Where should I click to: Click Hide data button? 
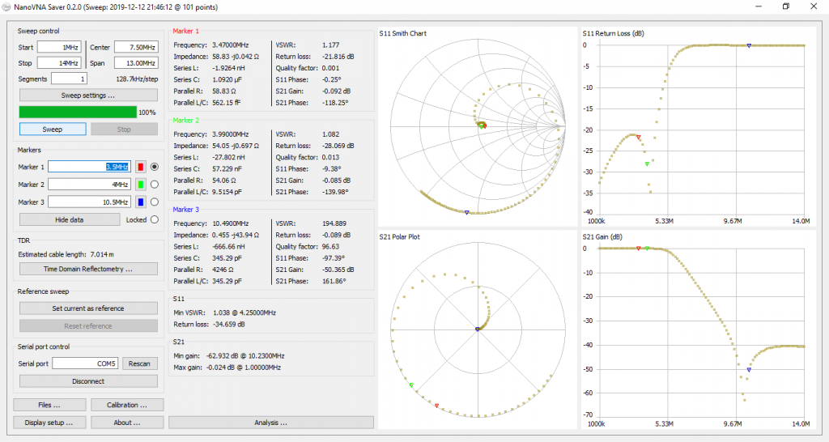click(x=70, y=219)
